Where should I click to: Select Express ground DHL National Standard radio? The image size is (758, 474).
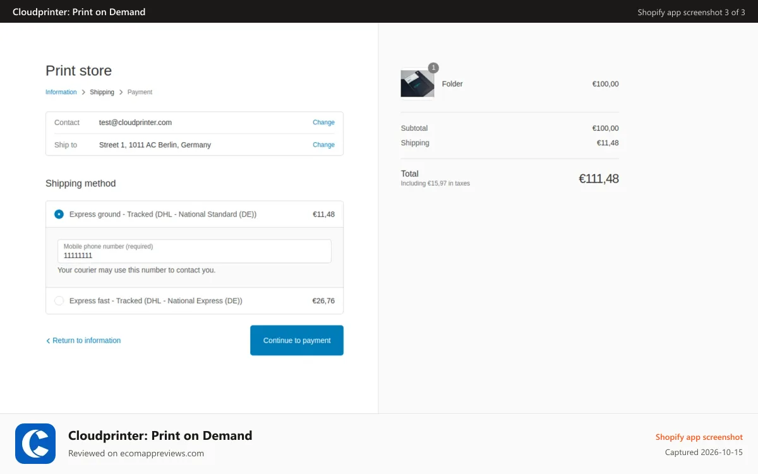tap(59, 214)
